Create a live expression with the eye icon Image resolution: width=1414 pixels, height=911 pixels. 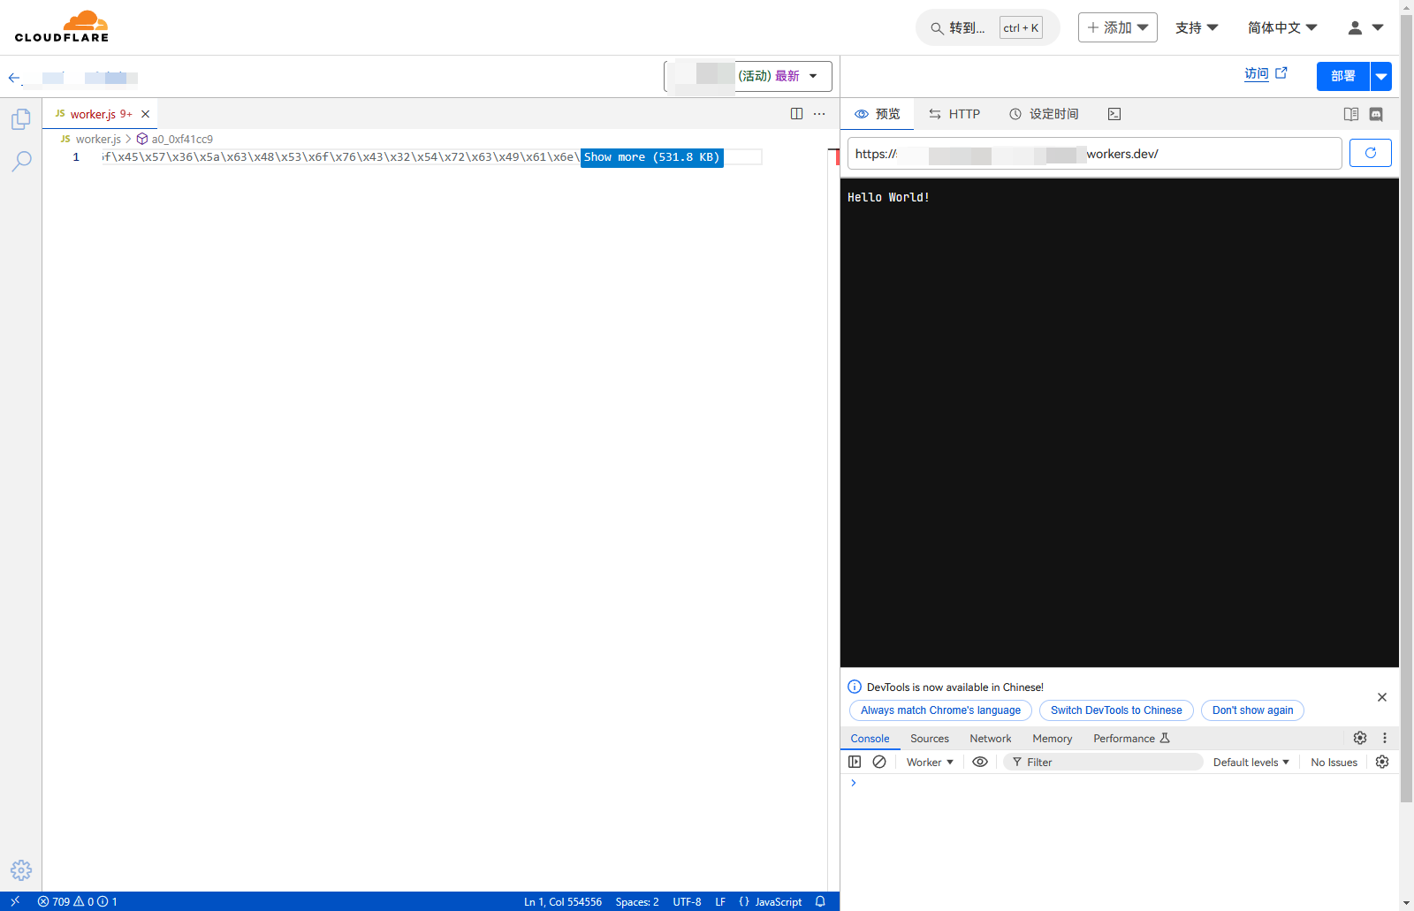tap(979, 762)
